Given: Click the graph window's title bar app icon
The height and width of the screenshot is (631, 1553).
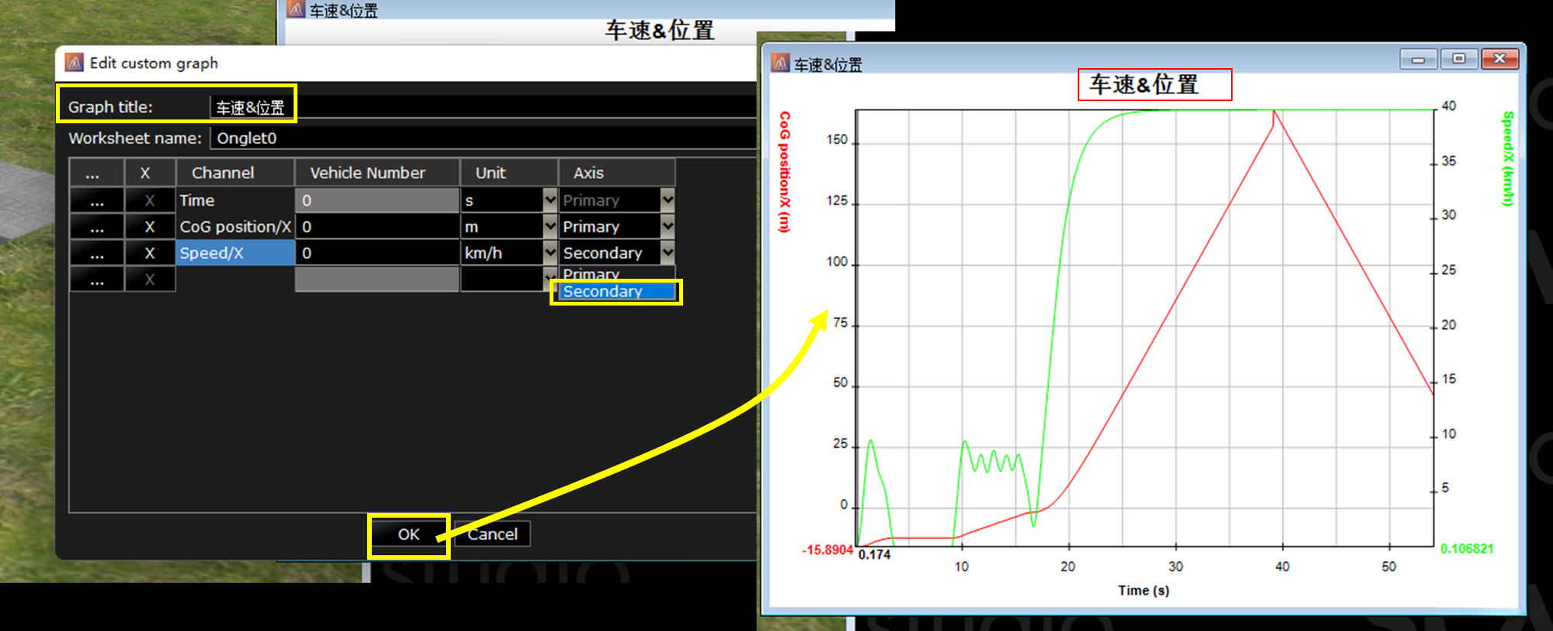Looking at the screenshot, I should (780, 64).
